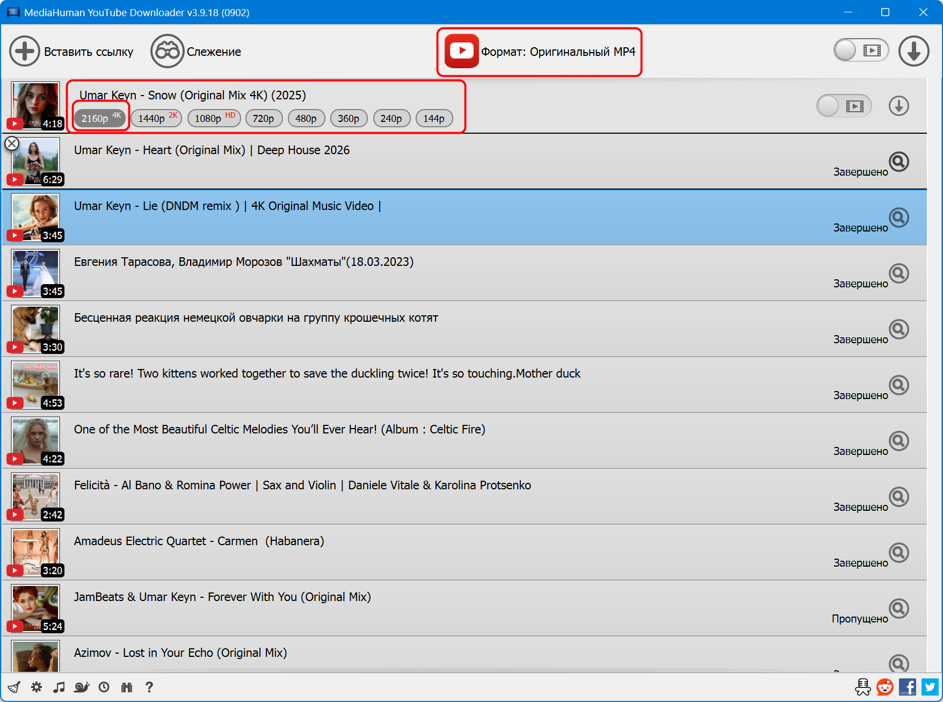Screen dimensions: 943x702
Task: Download the Umar Keyn - Snow video
Action: [x=898, y=106]
